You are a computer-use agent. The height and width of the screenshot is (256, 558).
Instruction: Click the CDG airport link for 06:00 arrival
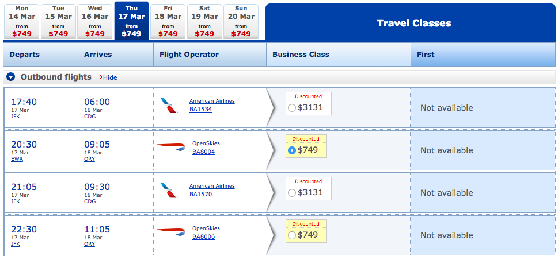[x=89, y=116]
